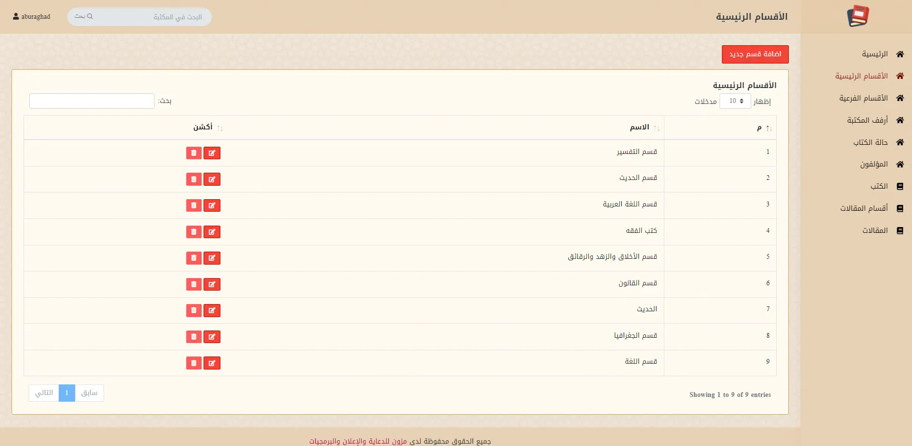Screen dimensions: 912x446
Task: Open الأقسام الفرعية in the sidebar
Action: (863, 98)
